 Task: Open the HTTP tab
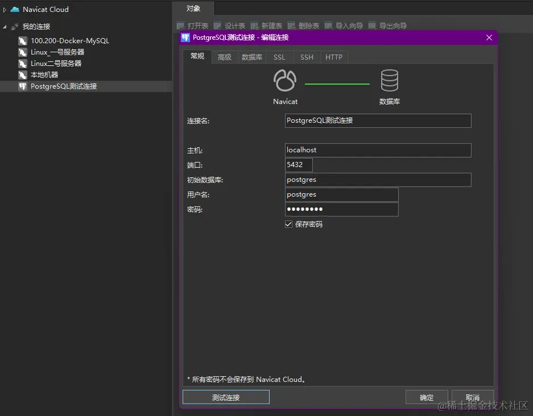334,57
